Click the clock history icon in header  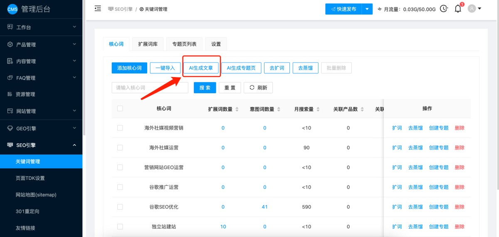[x=444, y=9]
